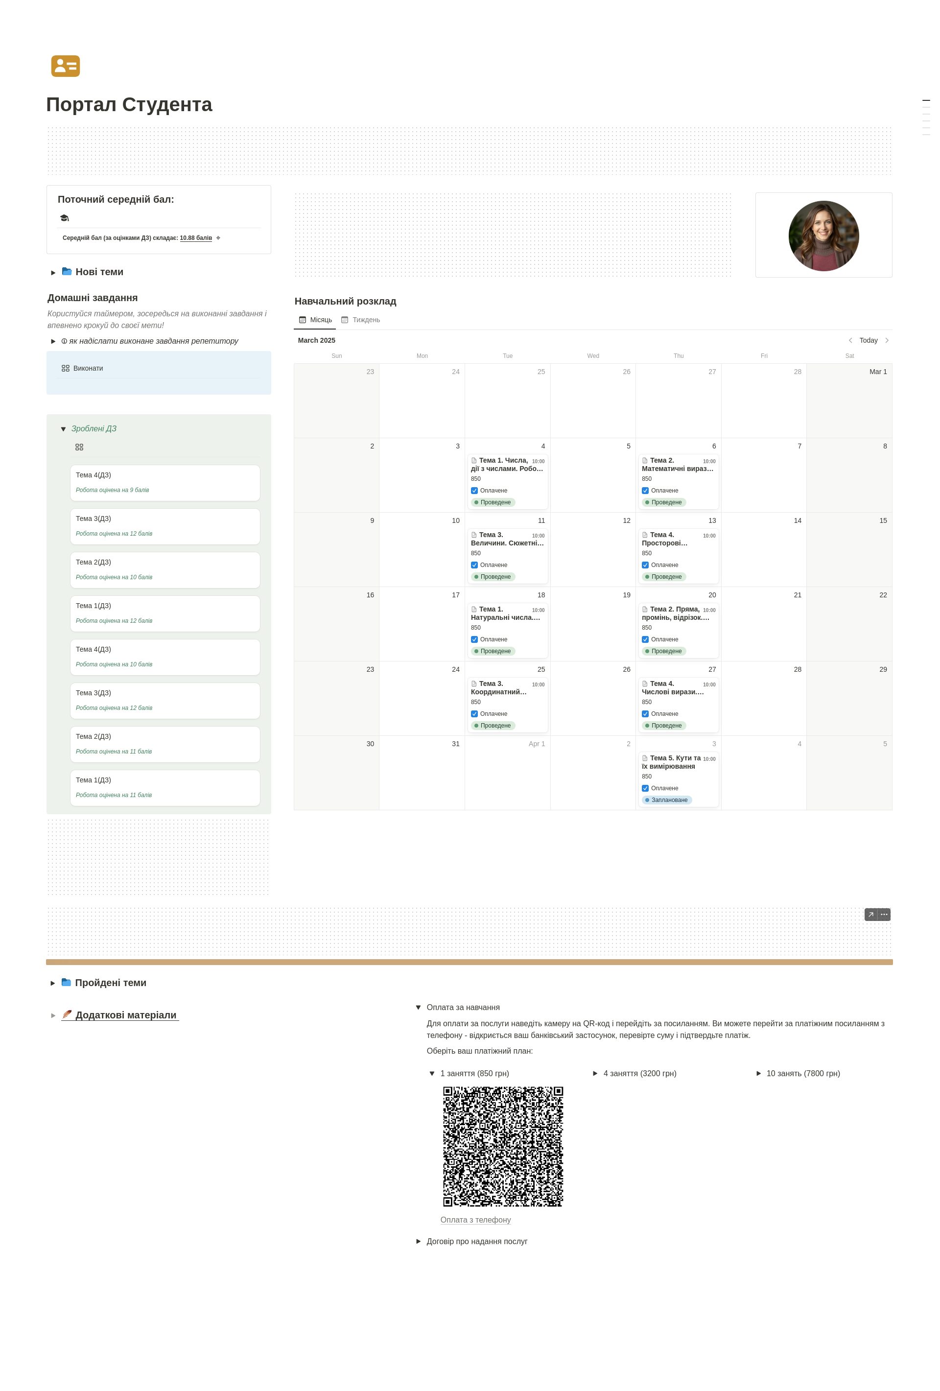Click the student ID card page icon
The height and width of the screenshot is (1391, 940).
tap(65, 66)
